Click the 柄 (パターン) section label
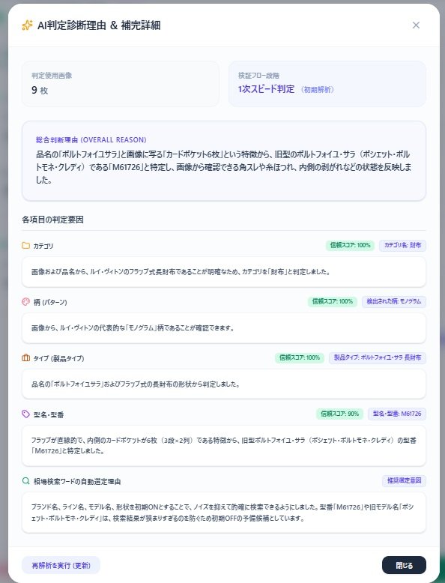This screenshot has height=583, width=445. tap(50, 302)
